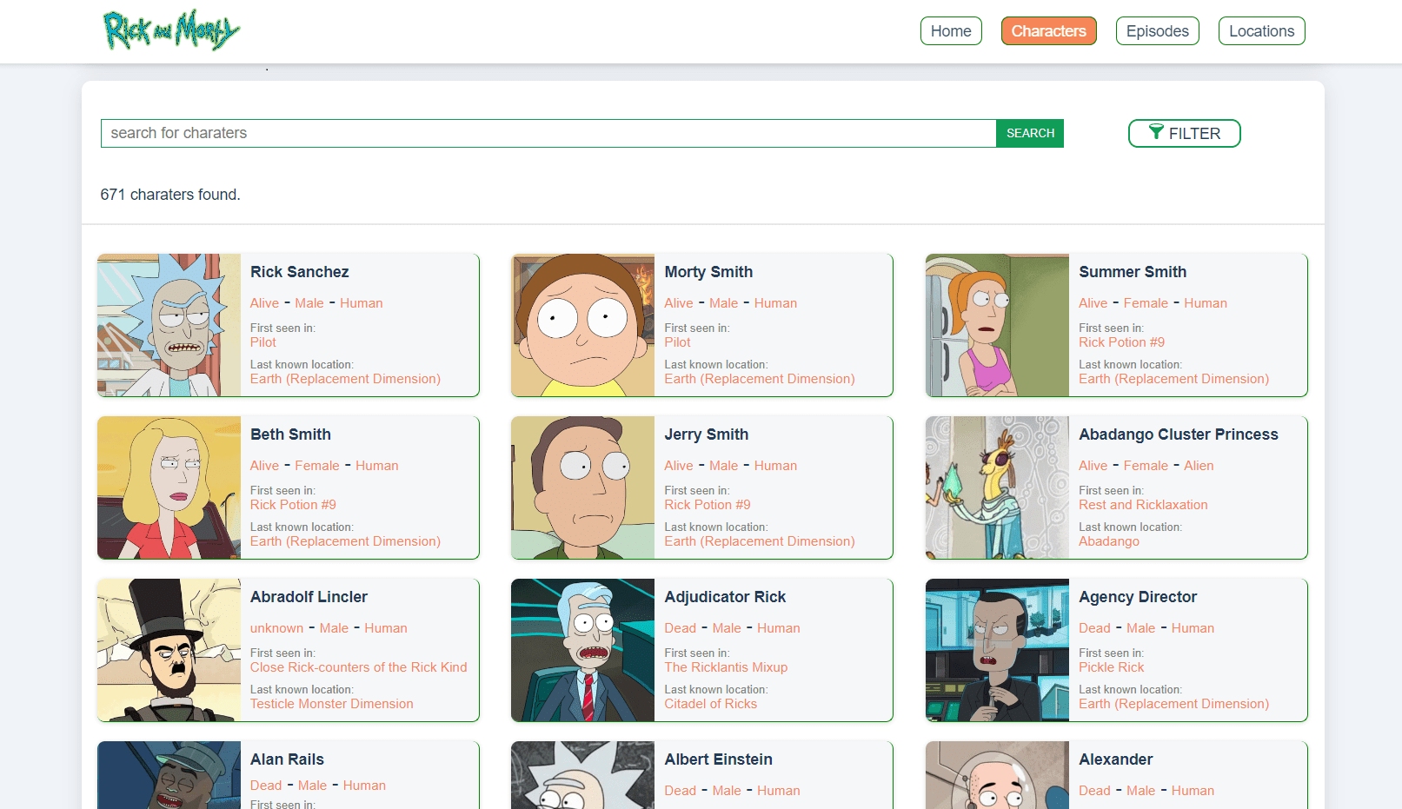Image resolution: width=1402 pixels, height=809 pixels.
Task: Click the green SEARCH button
Action: (1030, 133)
